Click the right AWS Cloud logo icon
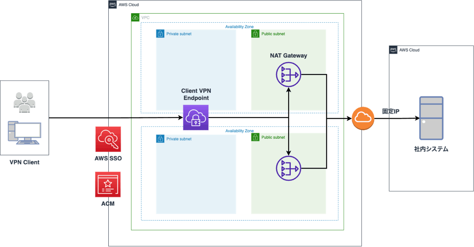Screen dimensions: 474x247 (393, 50)
